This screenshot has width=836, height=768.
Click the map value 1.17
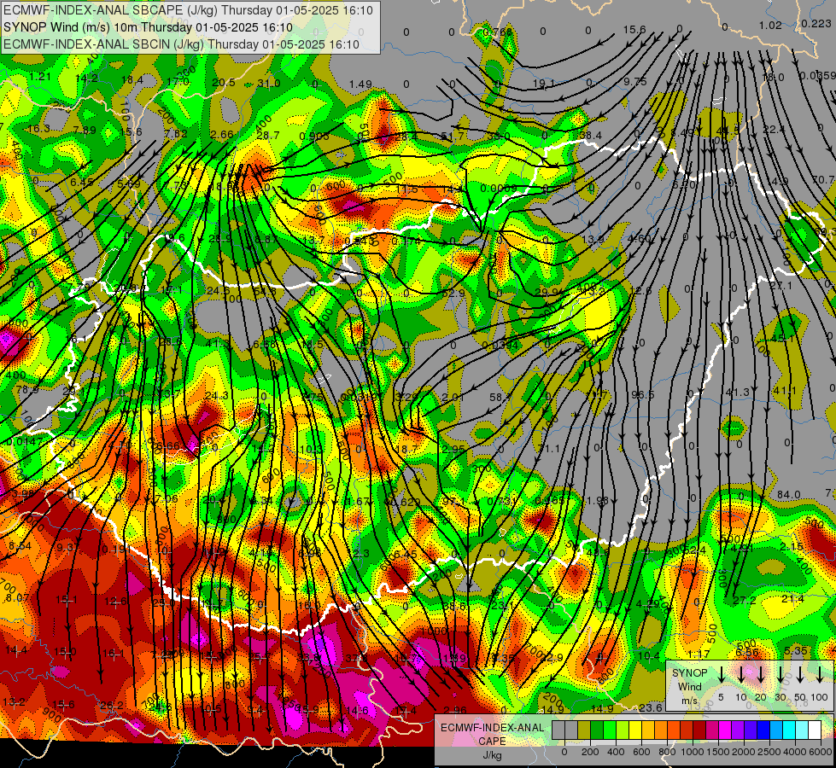point(699,654)
